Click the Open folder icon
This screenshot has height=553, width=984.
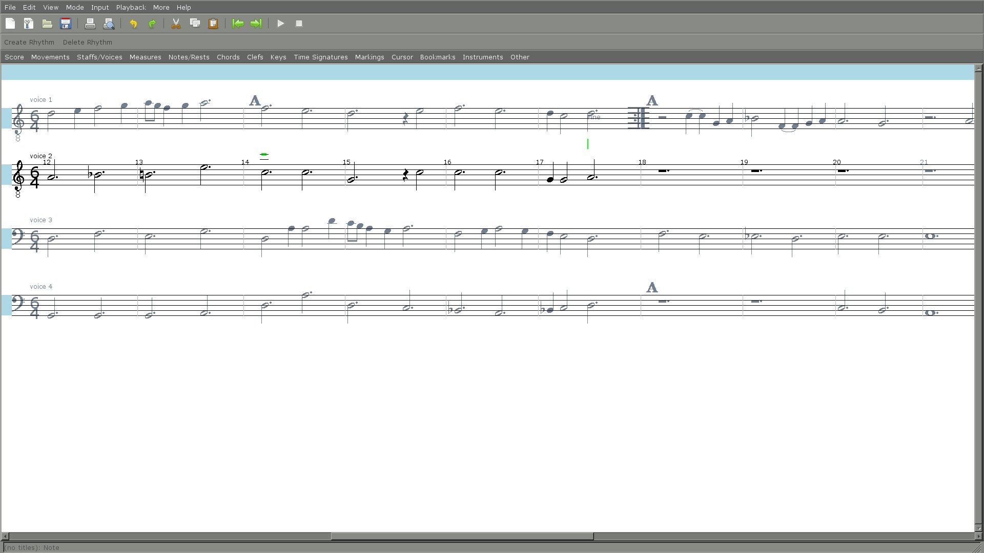[47, 24]
